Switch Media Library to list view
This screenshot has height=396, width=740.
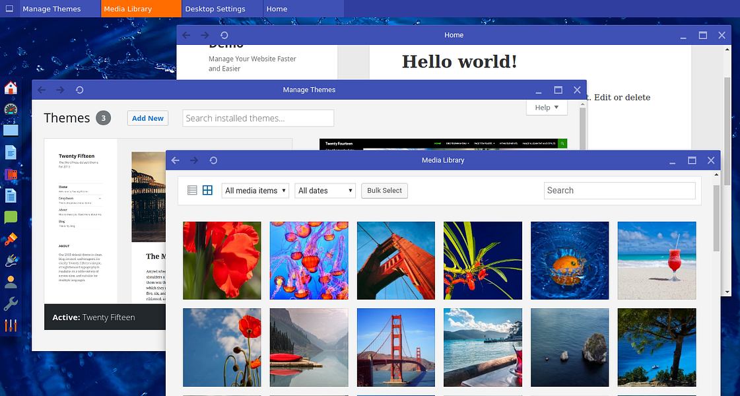click(192, 190)
